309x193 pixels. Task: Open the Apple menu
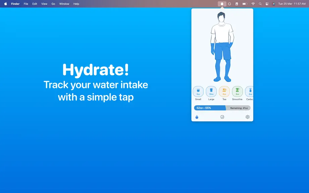(5, 4)
